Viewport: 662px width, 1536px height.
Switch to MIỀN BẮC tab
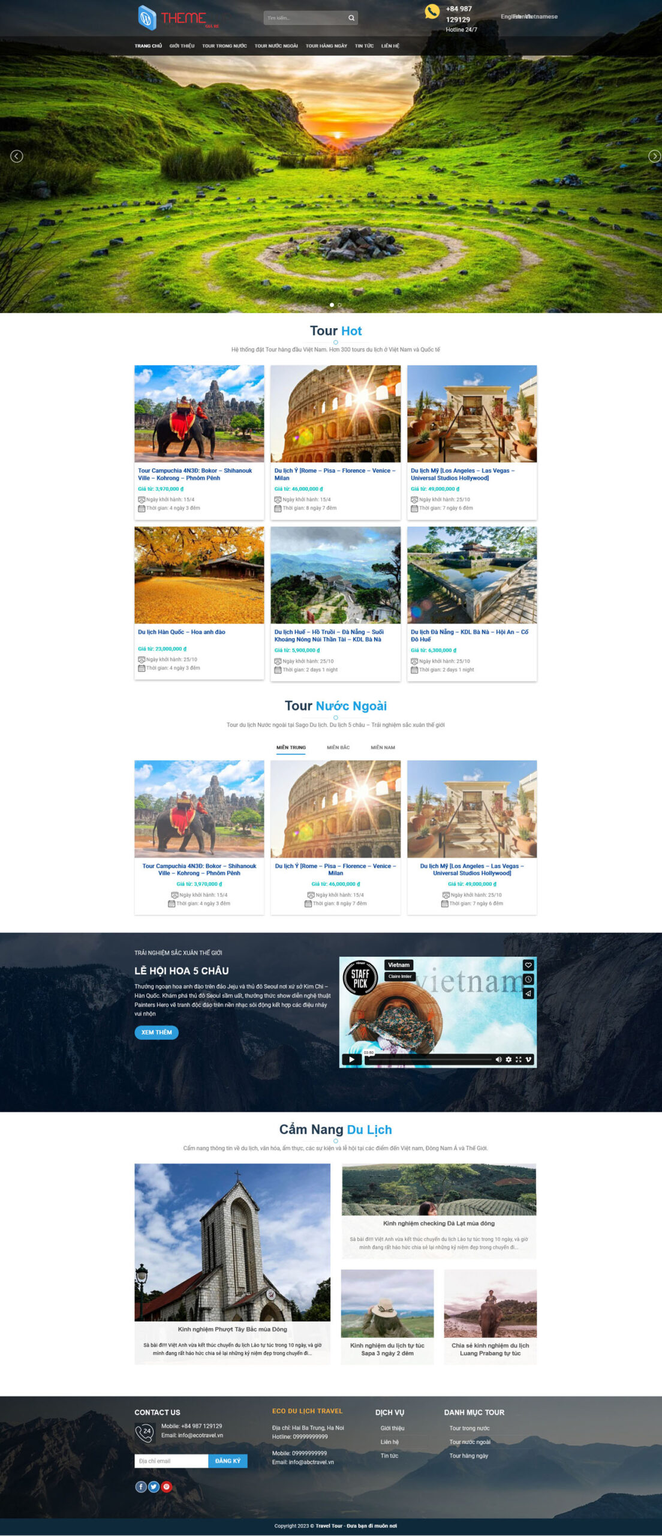(x=338, y=748)
